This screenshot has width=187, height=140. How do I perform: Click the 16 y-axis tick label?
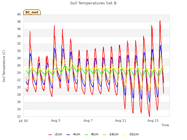pos(19,102)
